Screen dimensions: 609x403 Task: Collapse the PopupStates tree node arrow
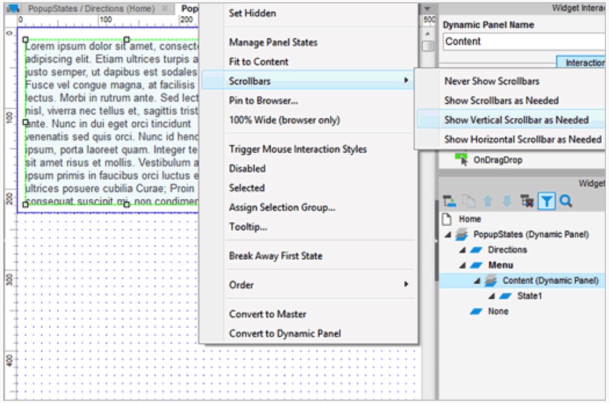tap(448, 235)
